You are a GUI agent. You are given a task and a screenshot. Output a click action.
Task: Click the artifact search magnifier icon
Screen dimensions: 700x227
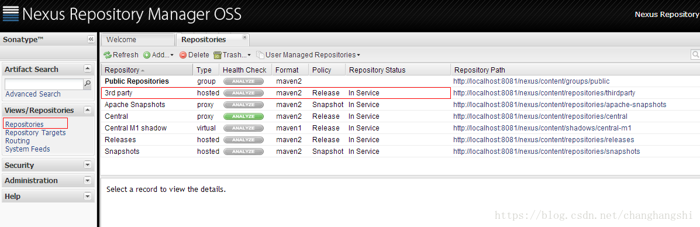pyautogui.click(x=88, y=84)
